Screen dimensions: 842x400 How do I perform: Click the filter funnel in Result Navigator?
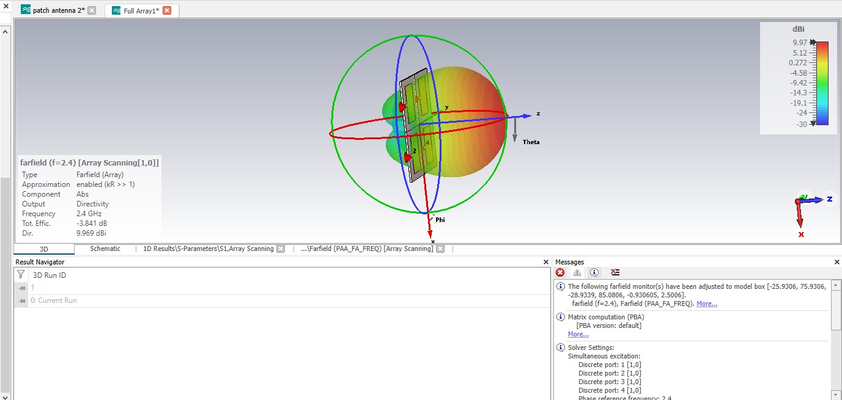21,275
